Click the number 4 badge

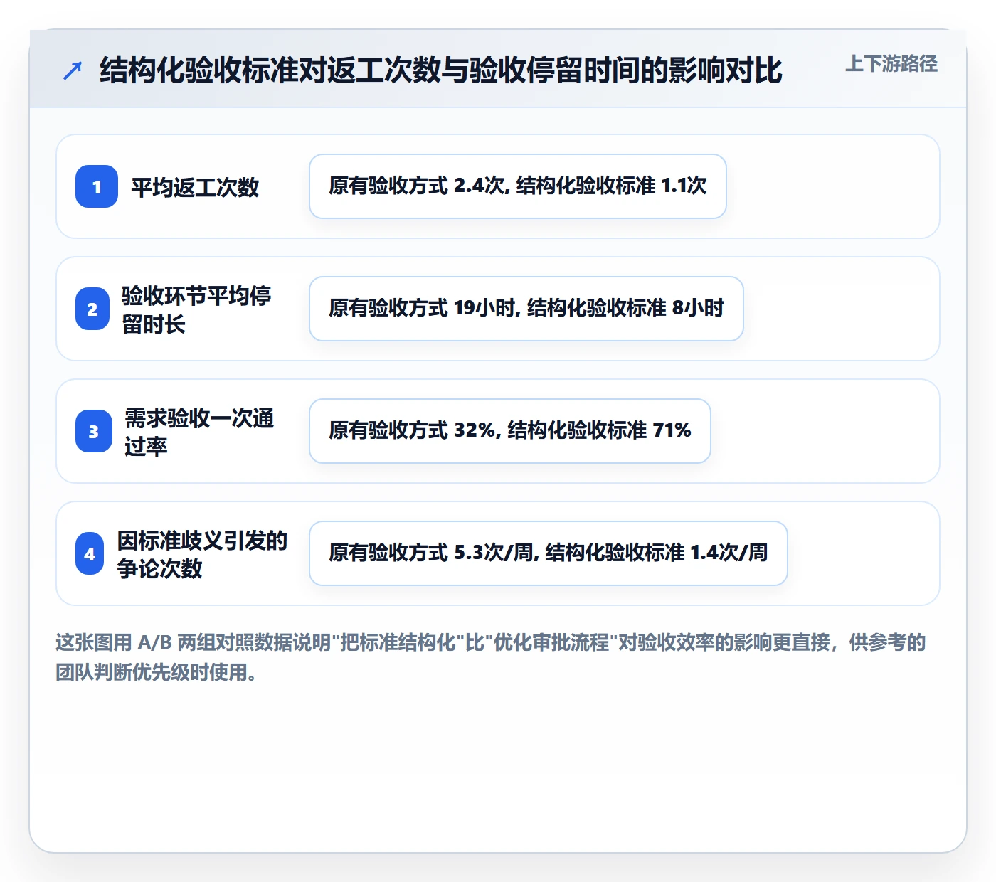pos(90,553)
